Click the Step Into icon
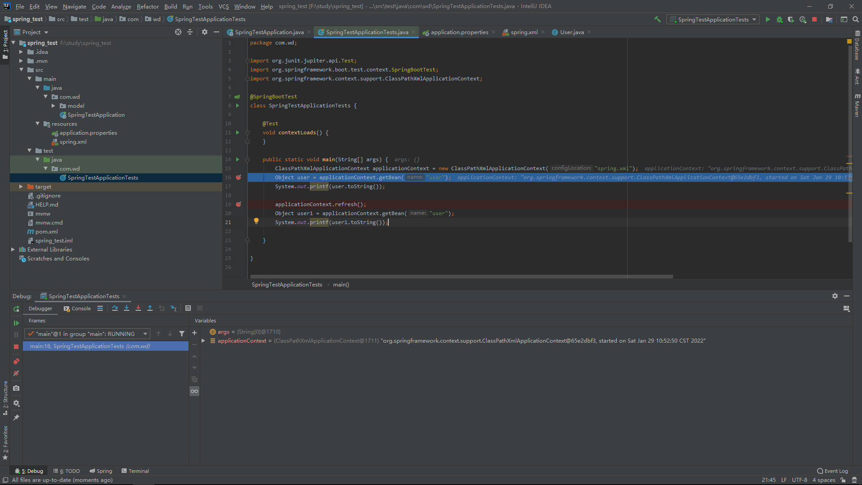Image resolution: width=862 pixels, height=485 pixels. click(127, 308)
